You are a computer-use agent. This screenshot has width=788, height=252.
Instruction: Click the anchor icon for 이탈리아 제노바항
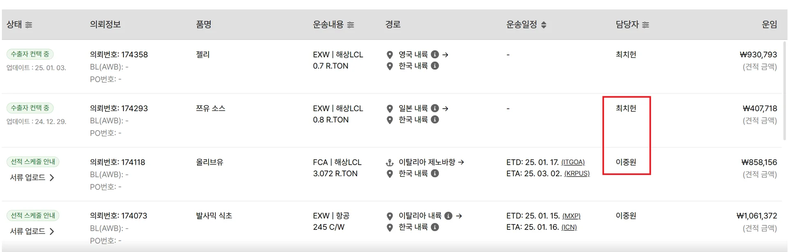[x=389, y=163]
